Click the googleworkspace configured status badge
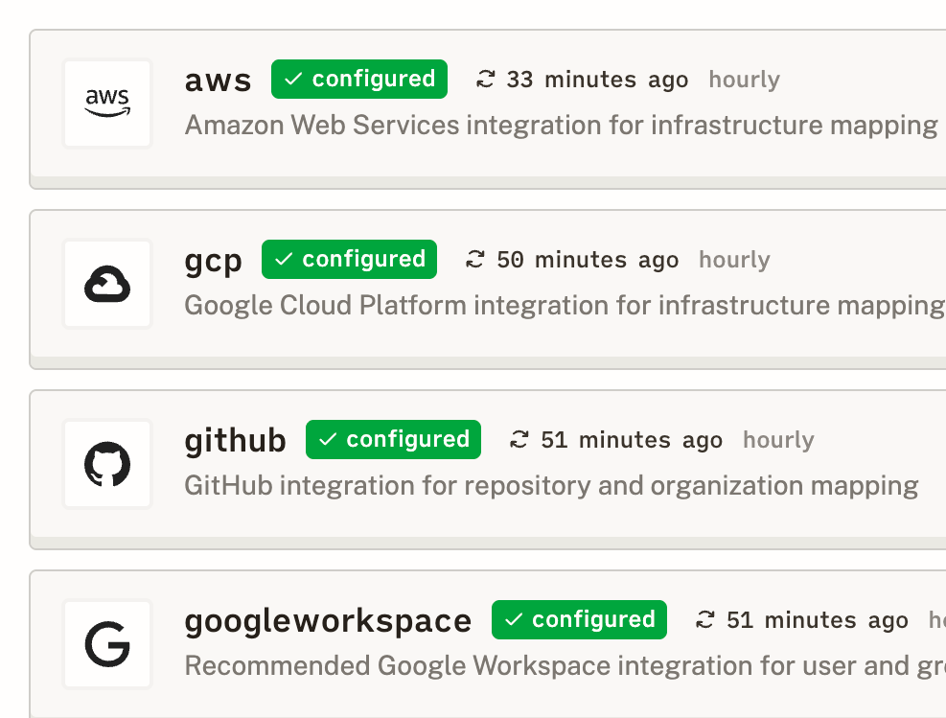 pyautogui.click(x=579, y=620)
